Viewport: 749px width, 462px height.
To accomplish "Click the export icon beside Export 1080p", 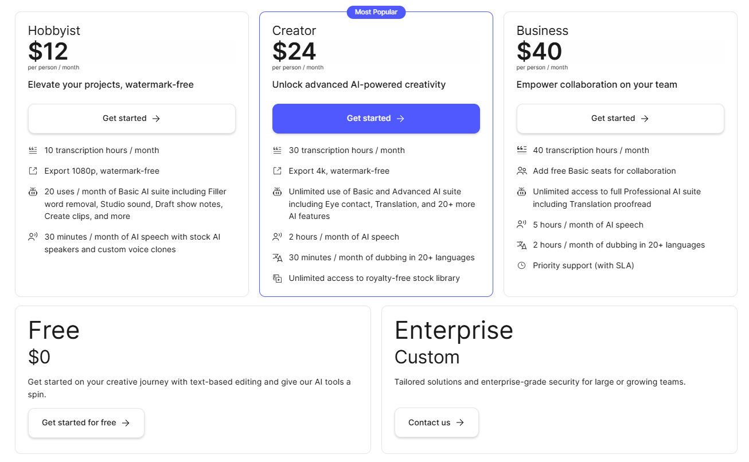I will [x=33, y=171].
